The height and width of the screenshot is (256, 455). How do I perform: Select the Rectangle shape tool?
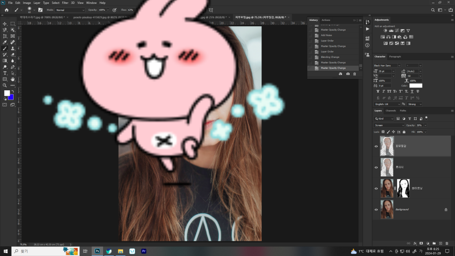click(5, 79)
